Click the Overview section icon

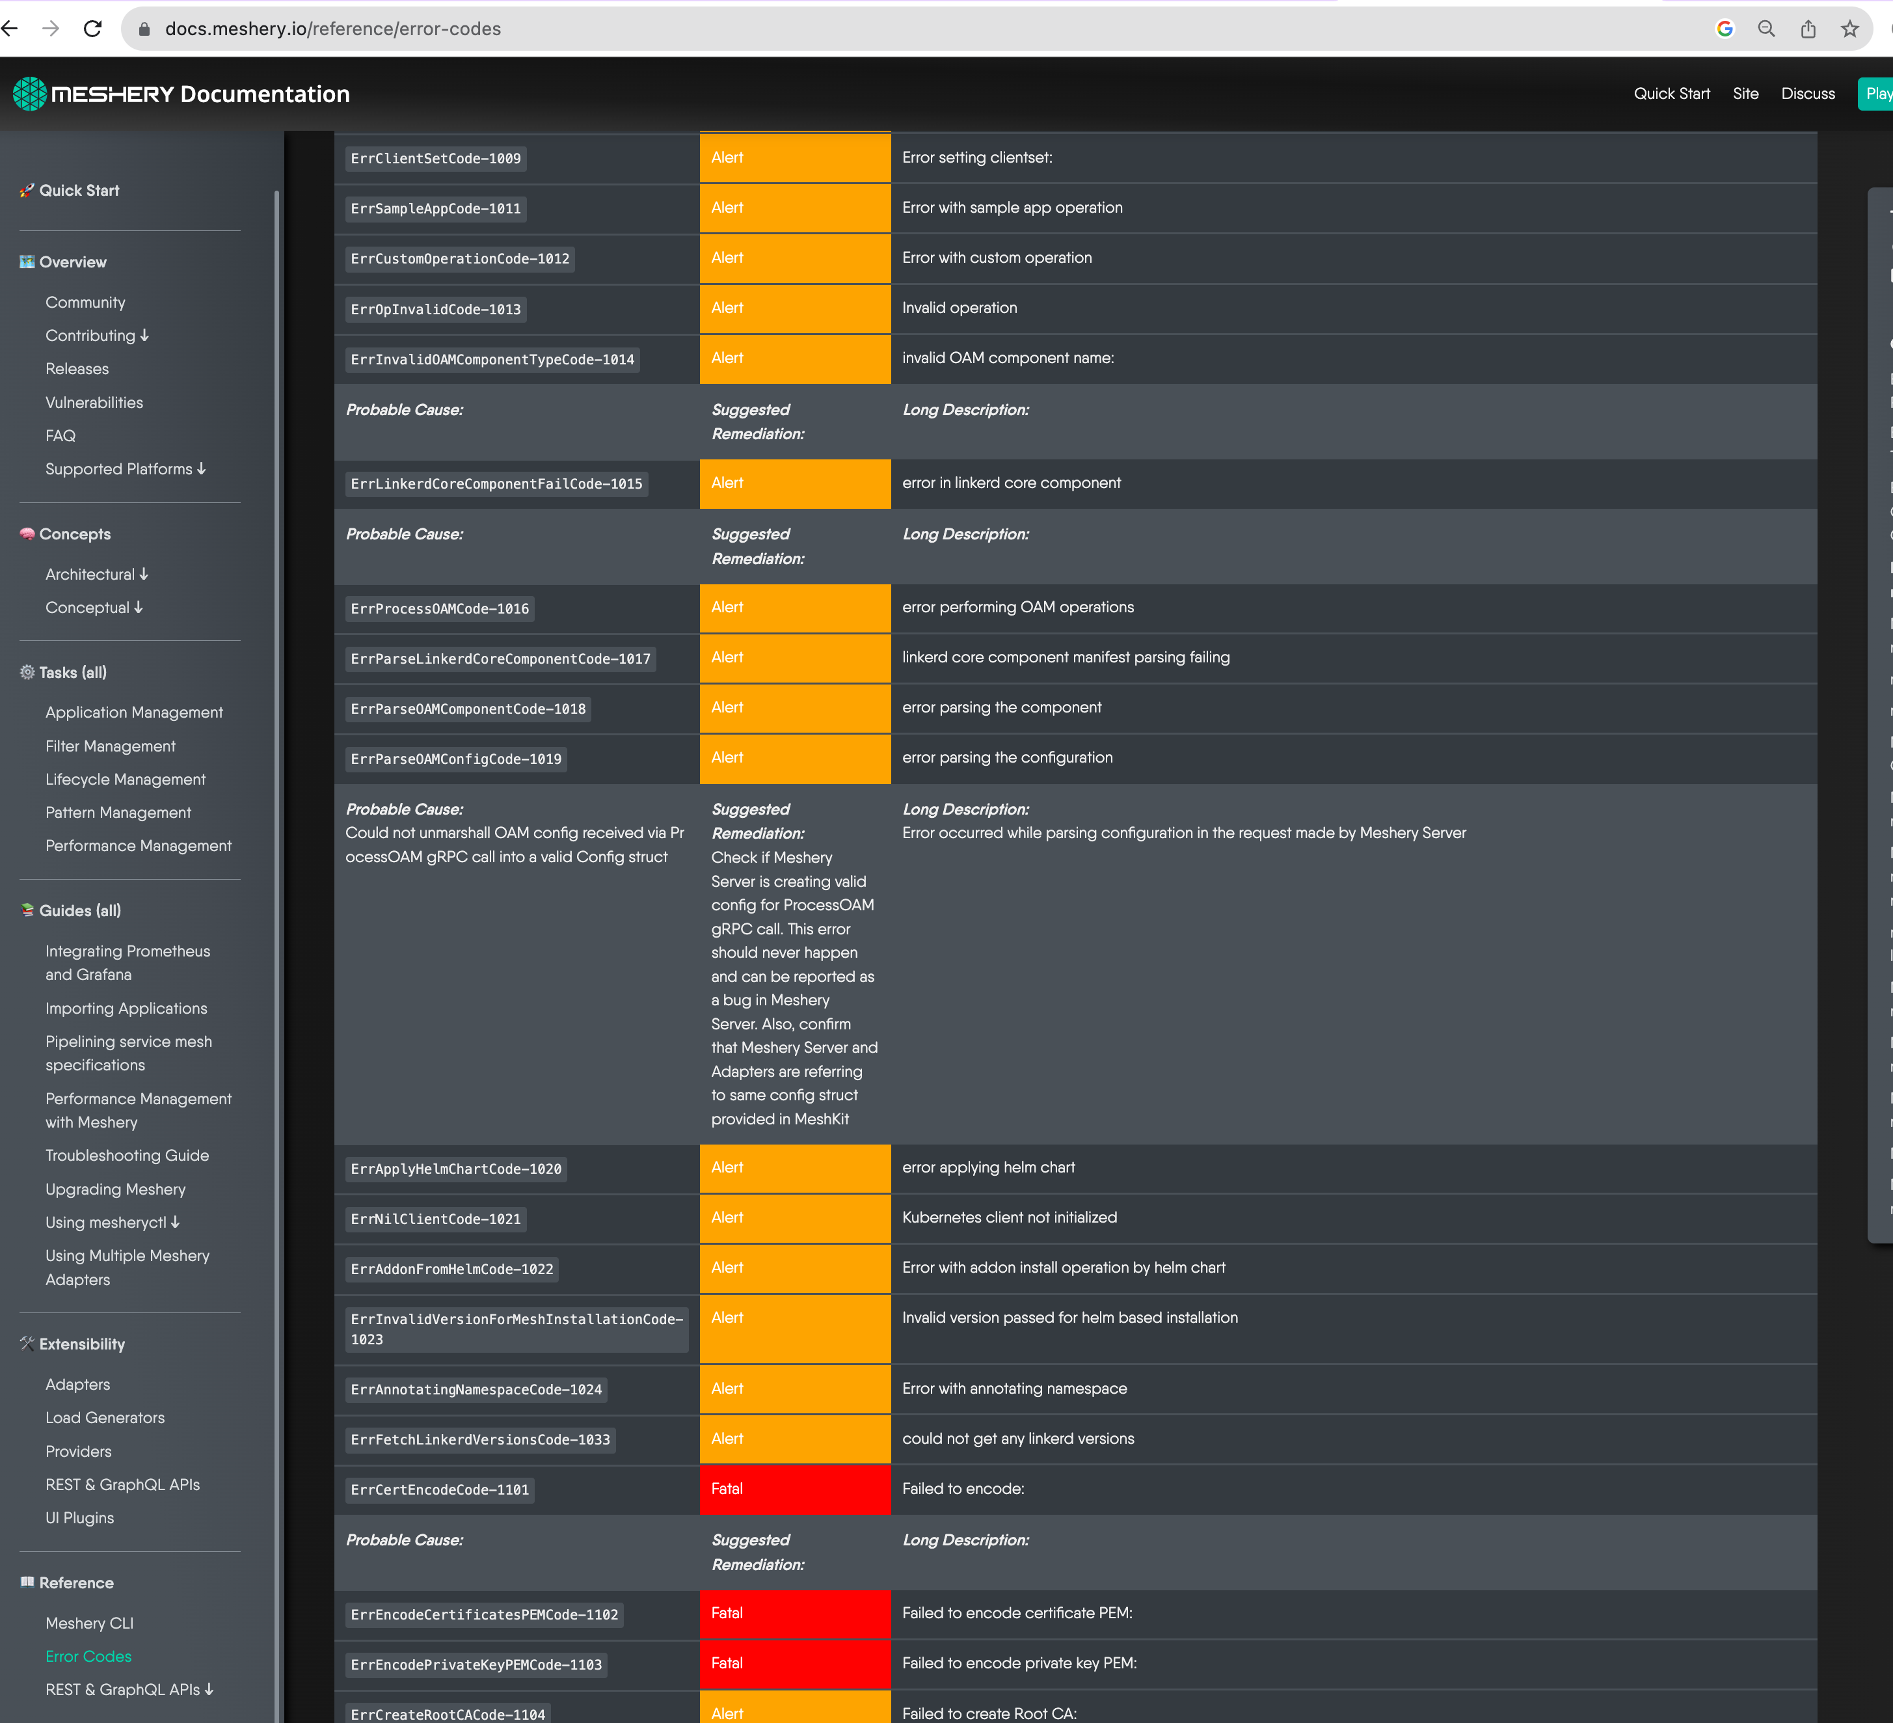26,262
